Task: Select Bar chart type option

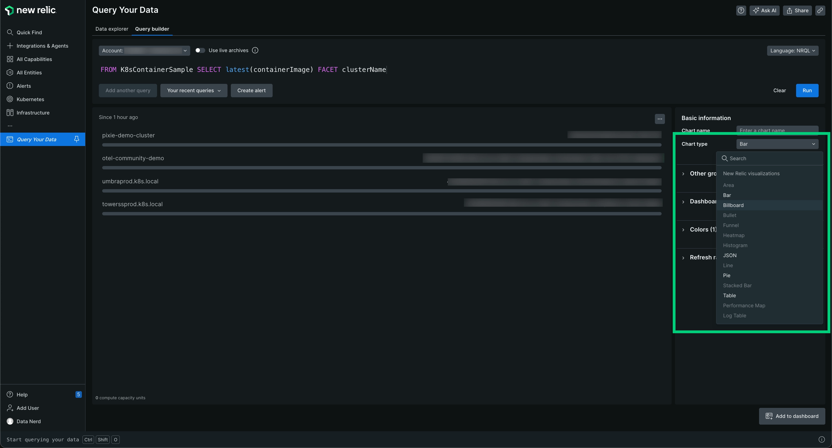Action: (769, 195)
